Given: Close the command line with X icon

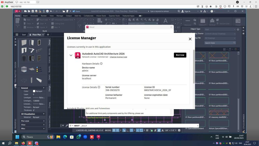Looking at the screenshot, I should (63, 126).
